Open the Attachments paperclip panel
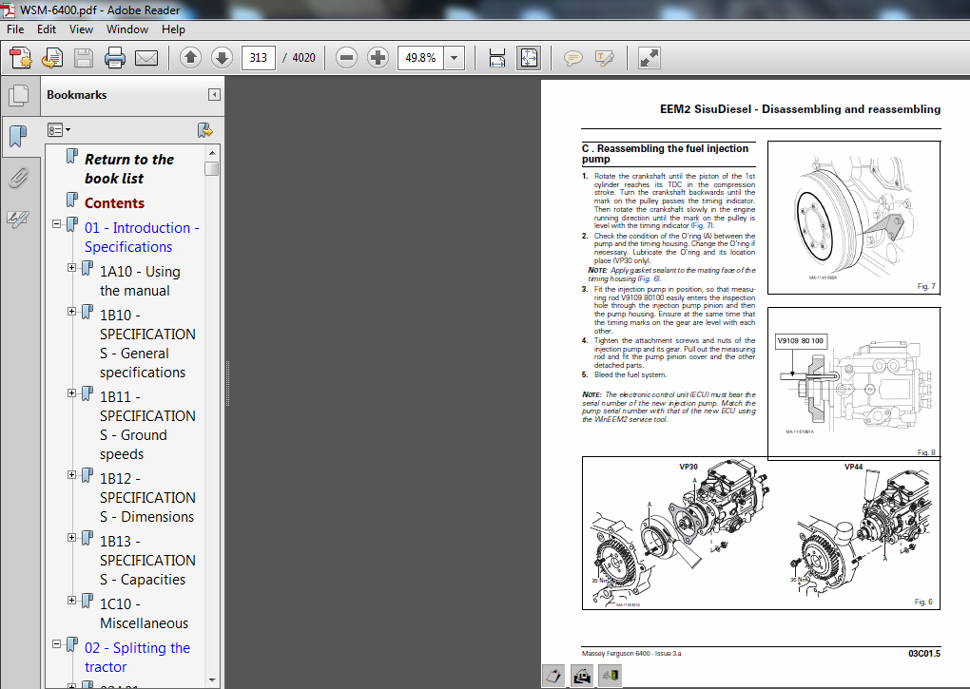The height and width of the screenshot is (689, 970). pyautogui.click(x=19, y=178)
